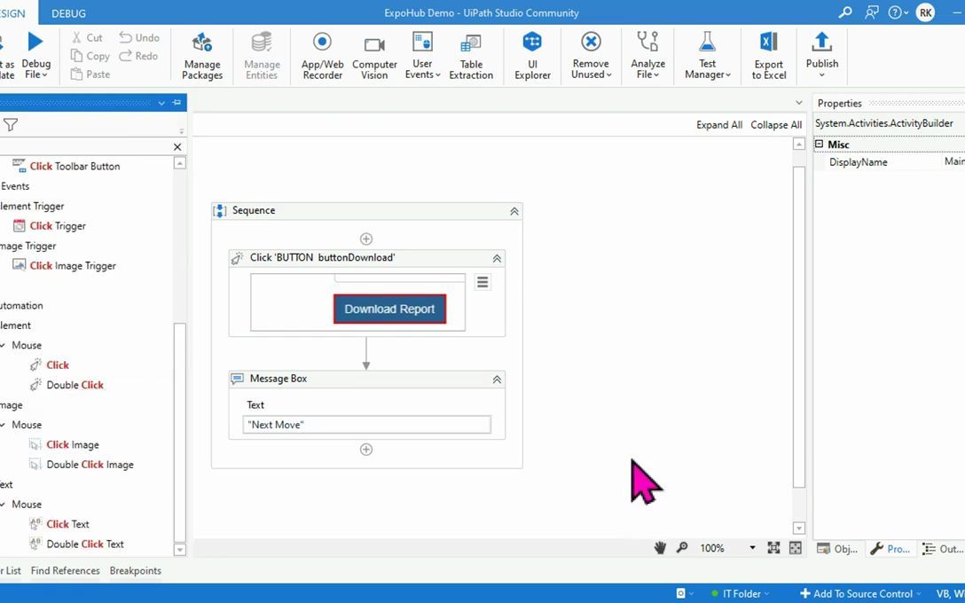This screenshot has width=965, height=603.
Task: Open Analyze File dropdown
Action: tap(647, 57)
